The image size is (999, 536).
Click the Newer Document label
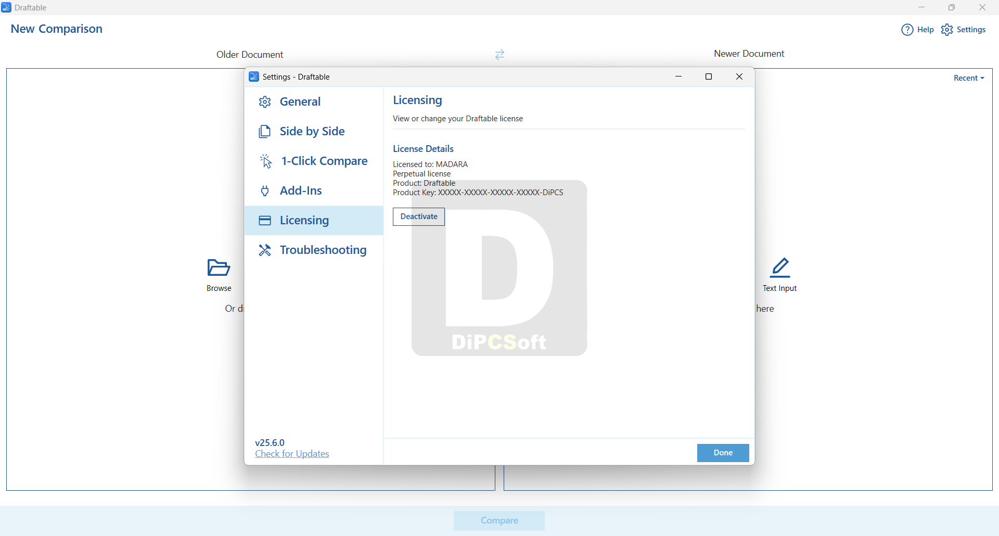coord(749,54)
